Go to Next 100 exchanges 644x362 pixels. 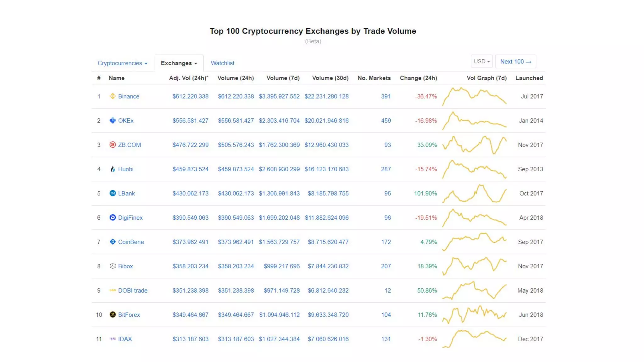tap(515, 62)
